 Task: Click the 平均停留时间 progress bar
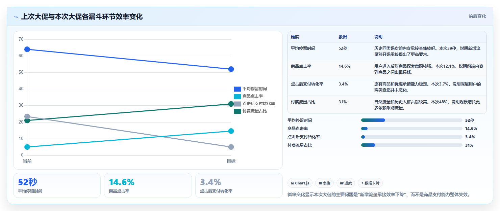point(412,120)
